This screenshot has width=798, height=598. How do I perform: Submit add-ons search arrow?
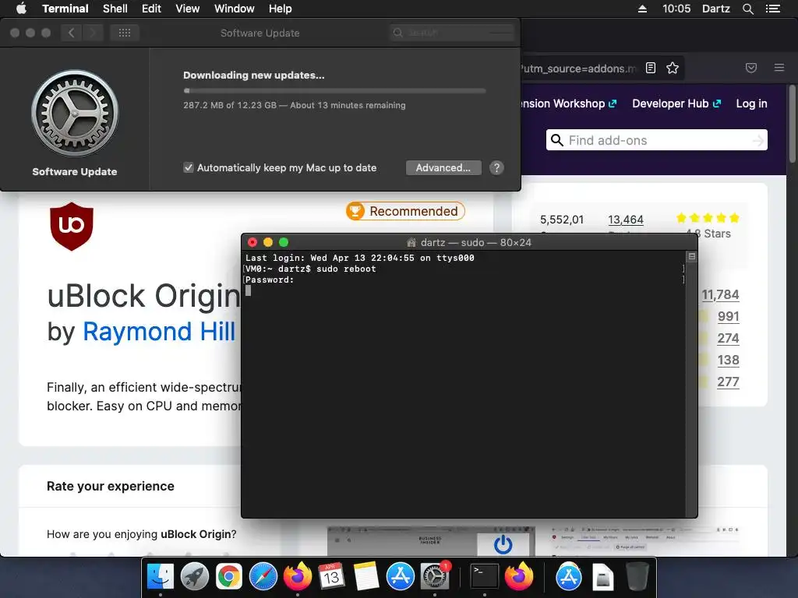[758, 140]
